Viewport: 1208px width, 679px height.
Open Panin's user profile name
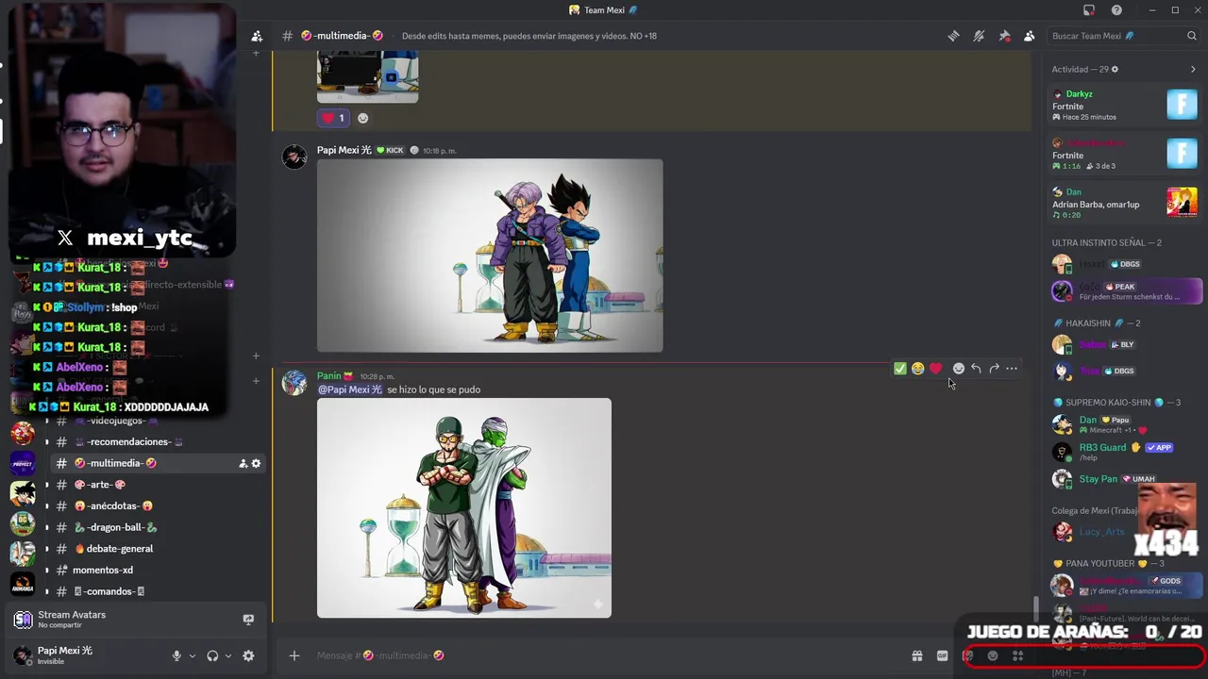[x=329, y=376]
